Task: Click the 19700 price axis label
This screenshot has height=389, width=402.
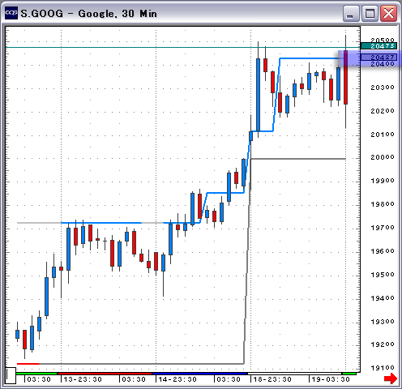Action: 383,228
